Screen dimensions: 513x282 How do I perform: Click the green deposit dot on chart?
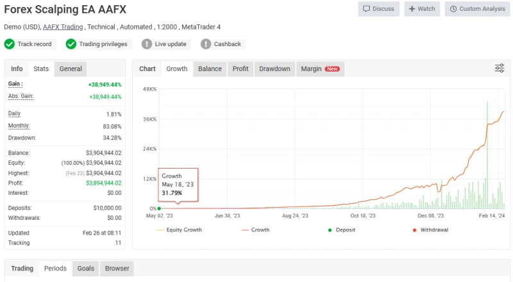[159, 208]
